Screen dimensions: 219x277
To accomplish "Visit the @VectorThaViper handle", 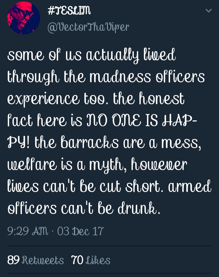I will (x=88, y=27).
